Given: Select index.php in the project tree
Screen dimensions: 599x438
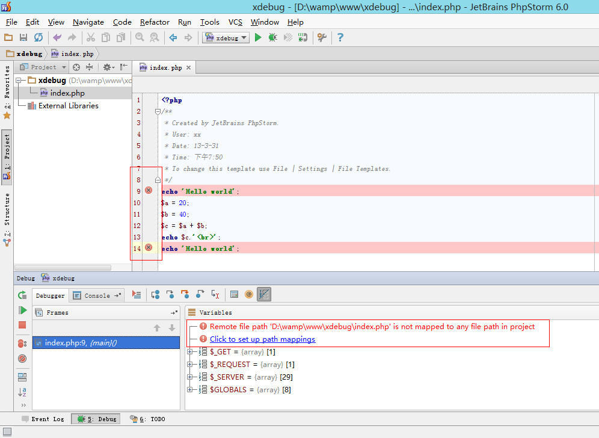Looking at the screenshot, I should (x=67, y=93).
